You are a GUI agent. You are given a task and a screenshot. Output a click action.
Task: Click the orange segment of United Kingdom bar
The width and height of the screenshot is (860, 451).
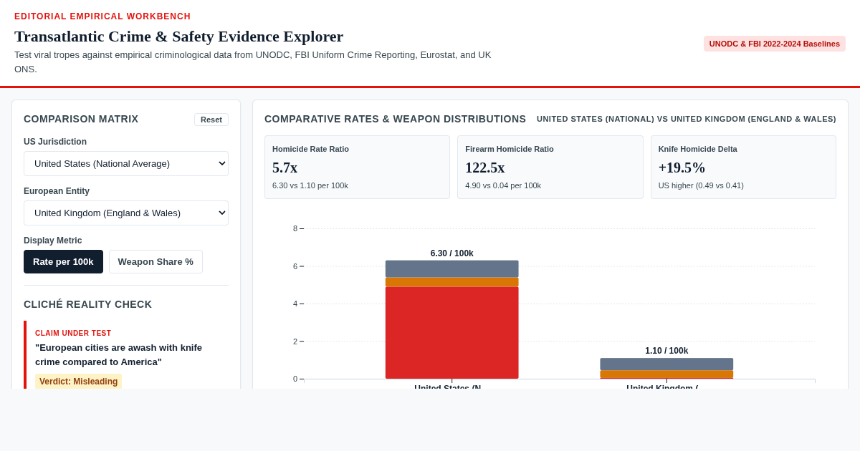point(666,374)
